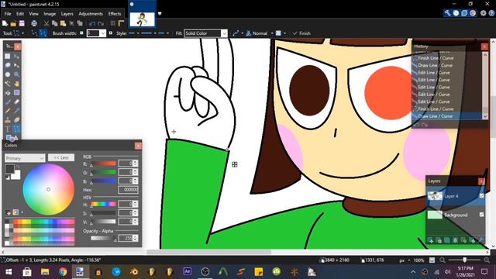Uncheck Layer 4 visibility checkbox

[x=481, y=196]
